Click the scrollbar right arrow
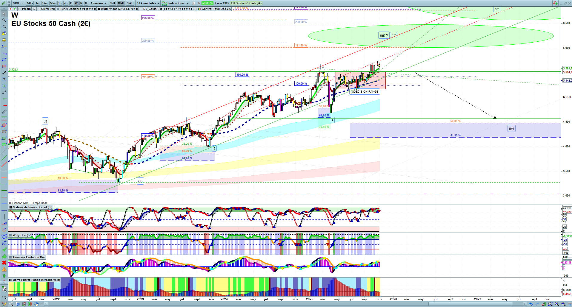572x307 pixels. 525,304
